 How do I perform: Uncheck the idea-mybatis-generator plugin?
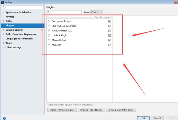pyautogui.click(x=110, y=26)
